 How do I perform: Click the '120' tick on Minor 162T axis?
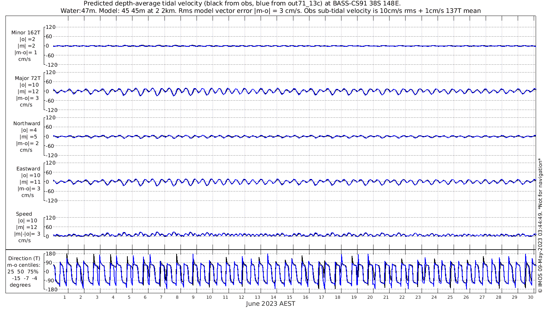pyautogui.click(x=51, y=27)
